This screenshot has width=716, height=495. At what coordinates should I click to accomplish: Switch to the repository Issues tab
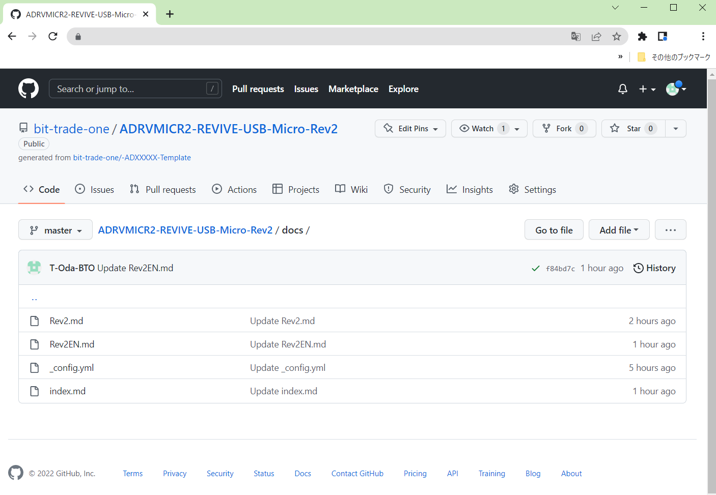coord(95,189)
